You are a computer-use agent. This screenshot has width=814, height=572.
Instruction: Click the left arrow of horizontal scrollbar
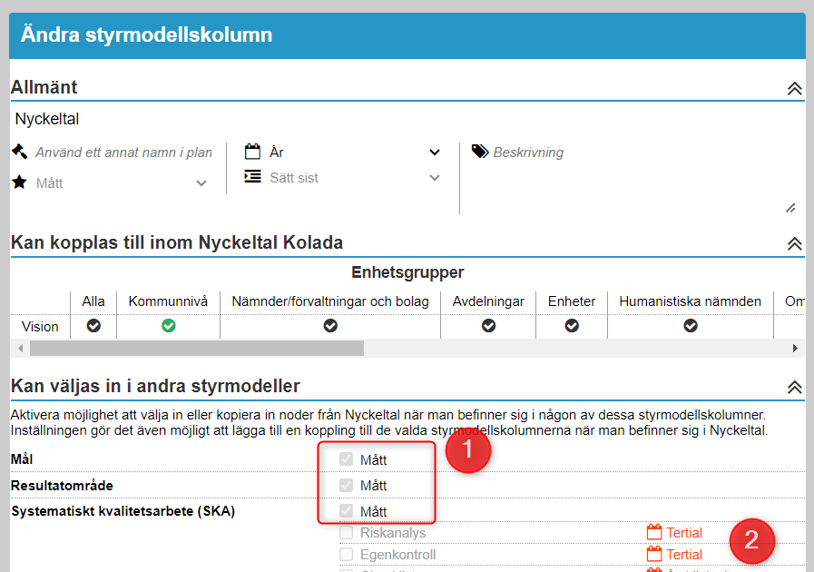pyautogui.click(x=20, y=348)
